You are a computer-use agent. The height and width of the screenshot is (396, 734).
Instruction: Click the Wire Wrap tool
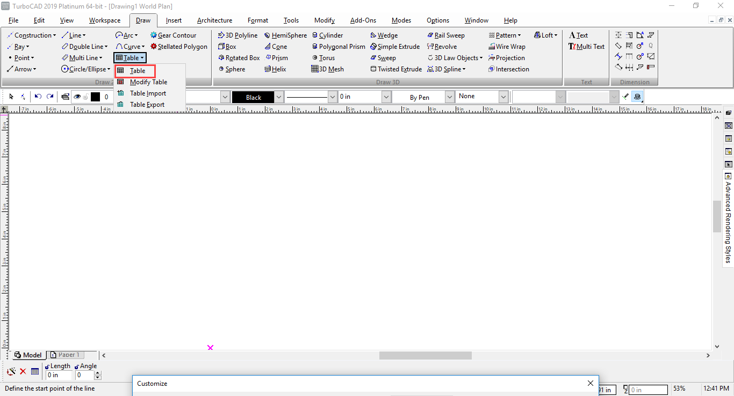pyautogui.click(x=507, y=47)
